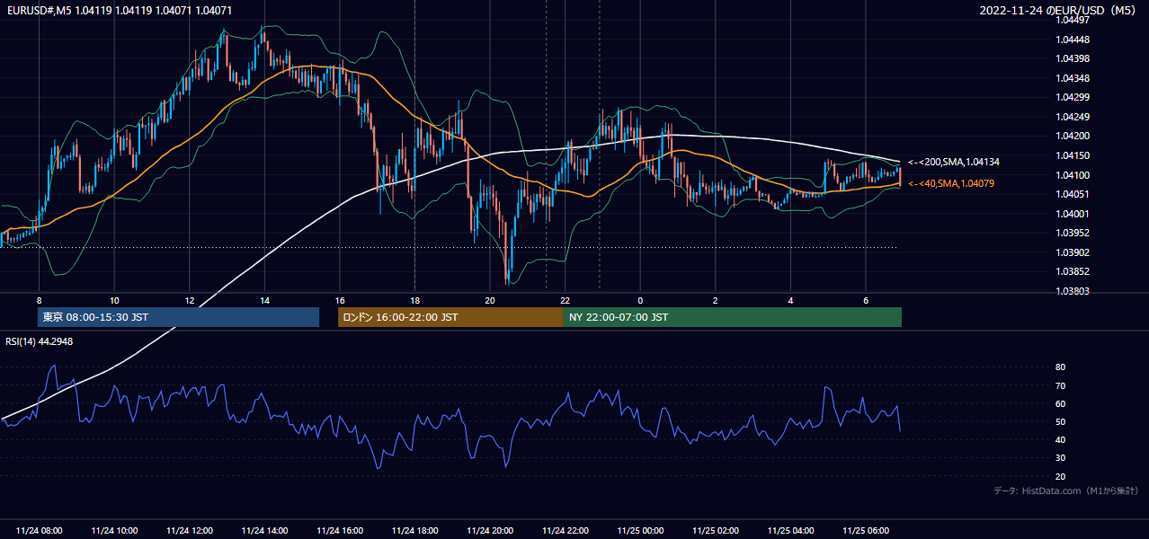The image size is (1149, 539).
Task: Click the 11/25 00:00 date label
Action: pyautogui.click(x=640, y=531)
